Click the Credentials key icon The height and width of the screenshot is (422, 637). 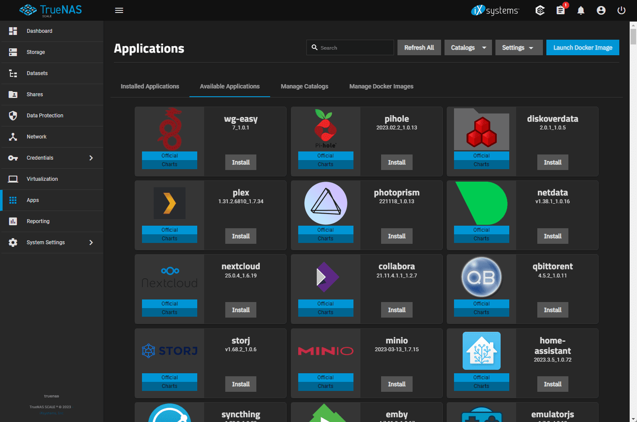coord(13,158)
